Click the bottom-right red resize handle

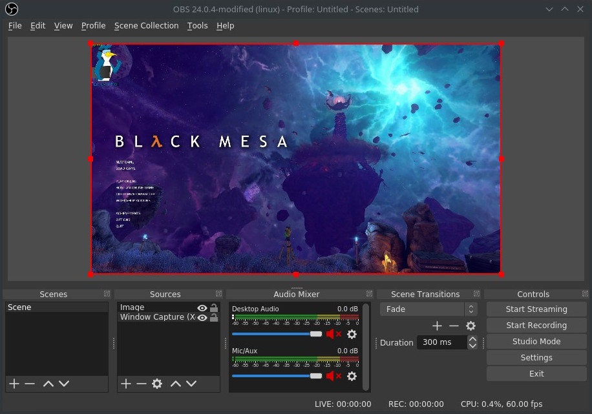pos(502,274)
